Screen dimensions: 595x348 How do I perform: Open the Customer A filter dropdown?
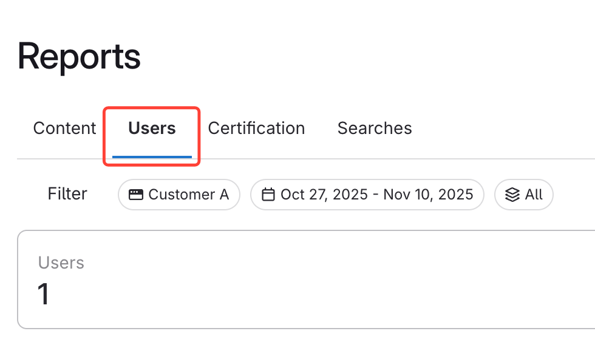coord(179,195)
